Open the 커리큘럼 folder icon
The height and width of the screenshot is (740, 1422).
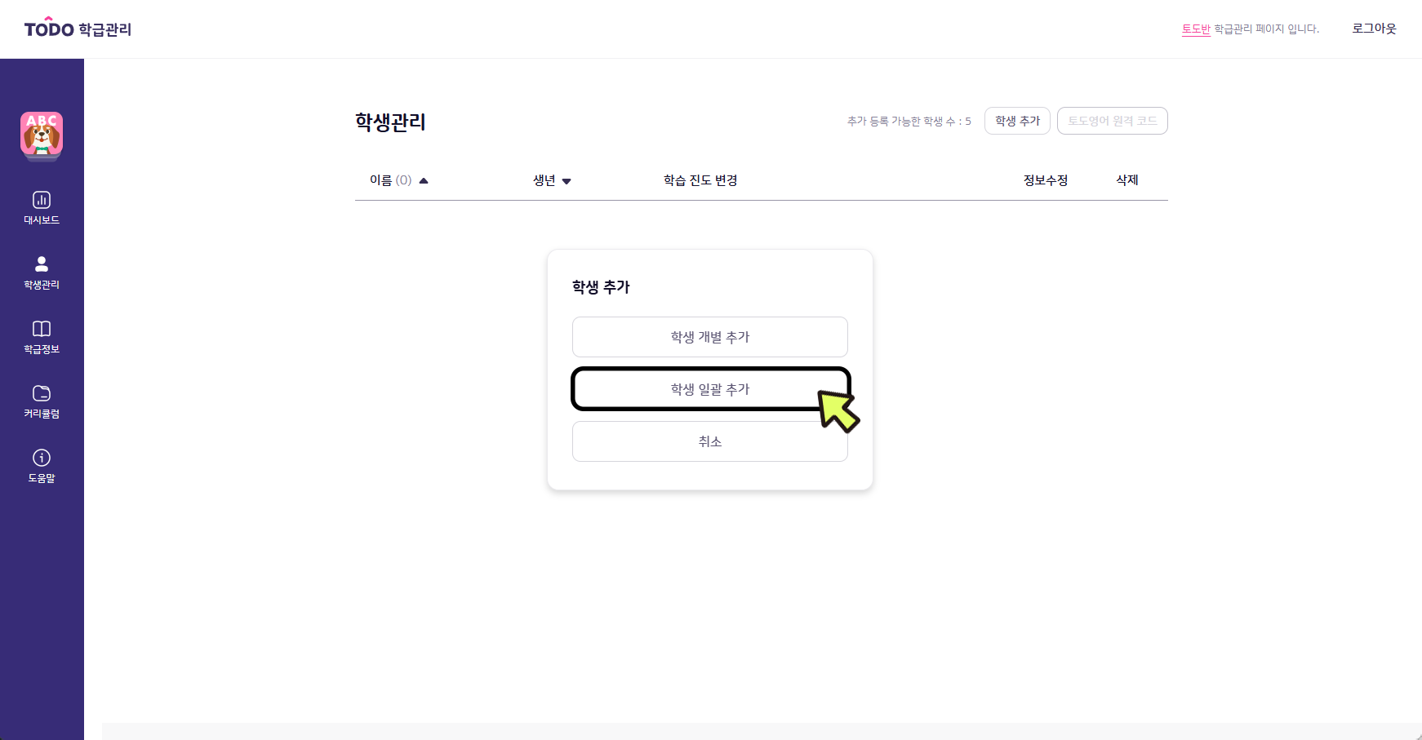42,393
